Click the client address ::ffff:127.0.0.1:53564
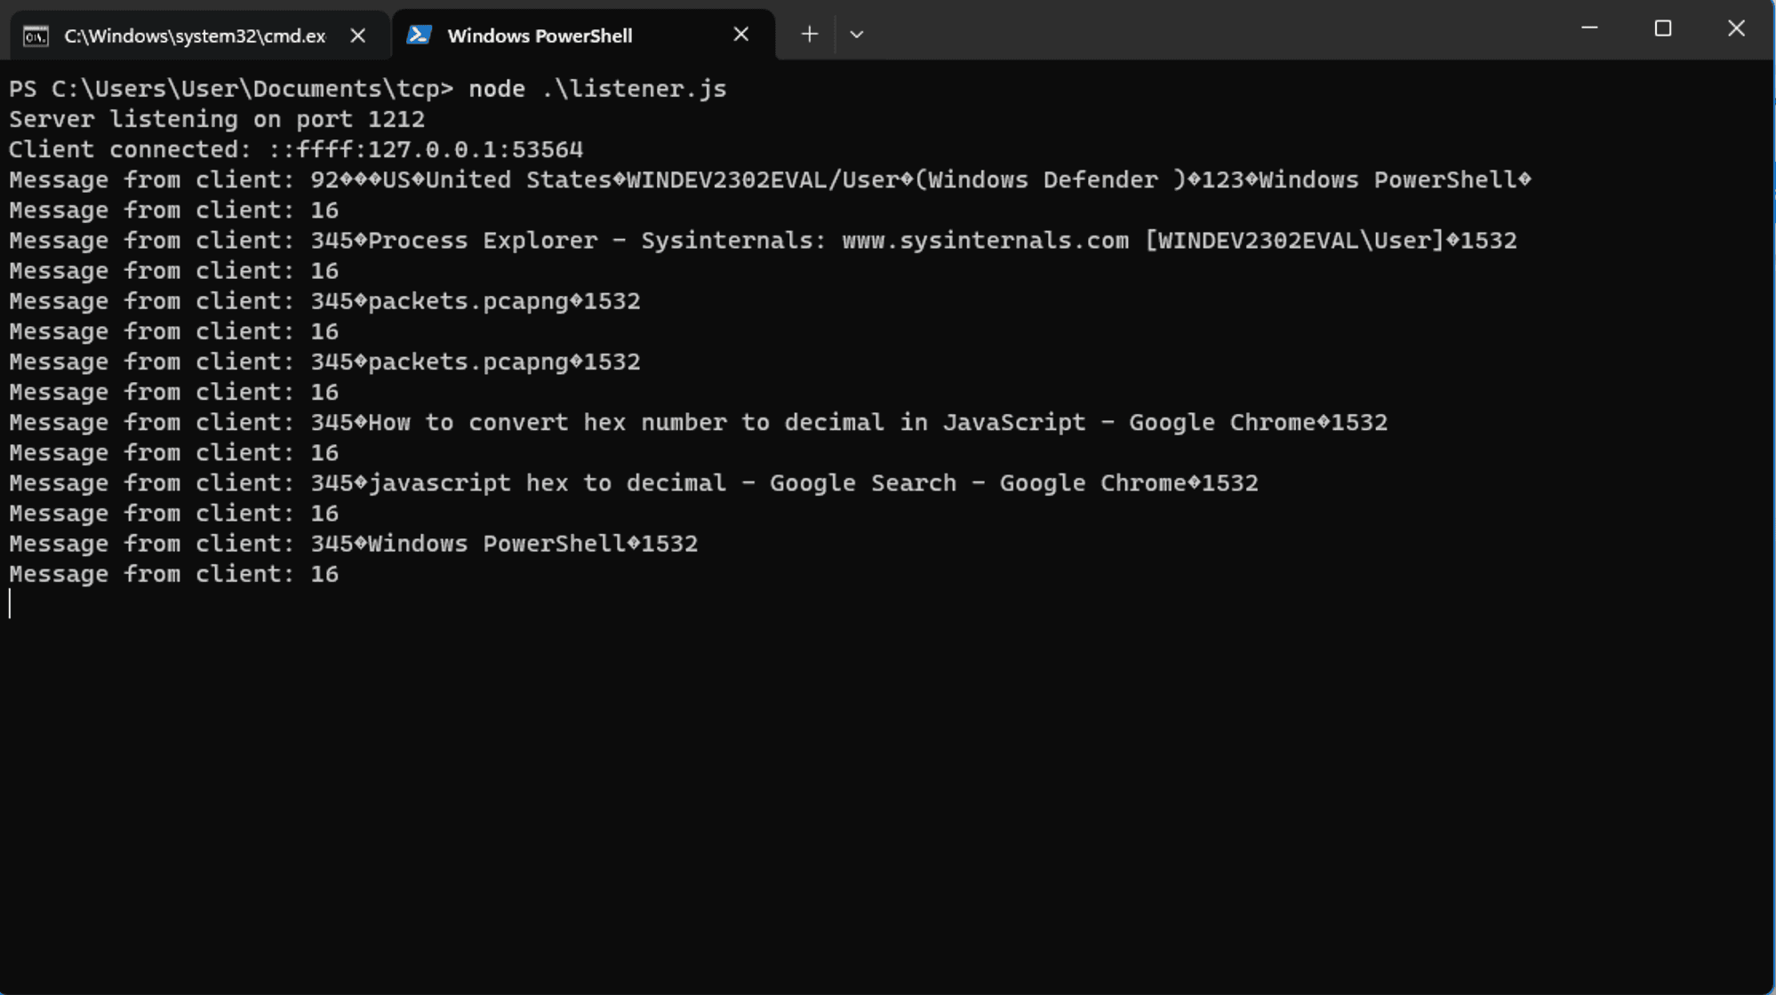 [426, 149]
